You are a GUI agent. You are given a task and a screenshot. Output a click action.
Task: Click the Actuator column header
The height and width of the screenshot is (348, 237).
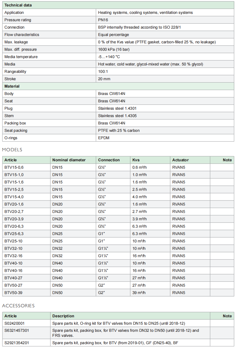click(x=180, y=160)
